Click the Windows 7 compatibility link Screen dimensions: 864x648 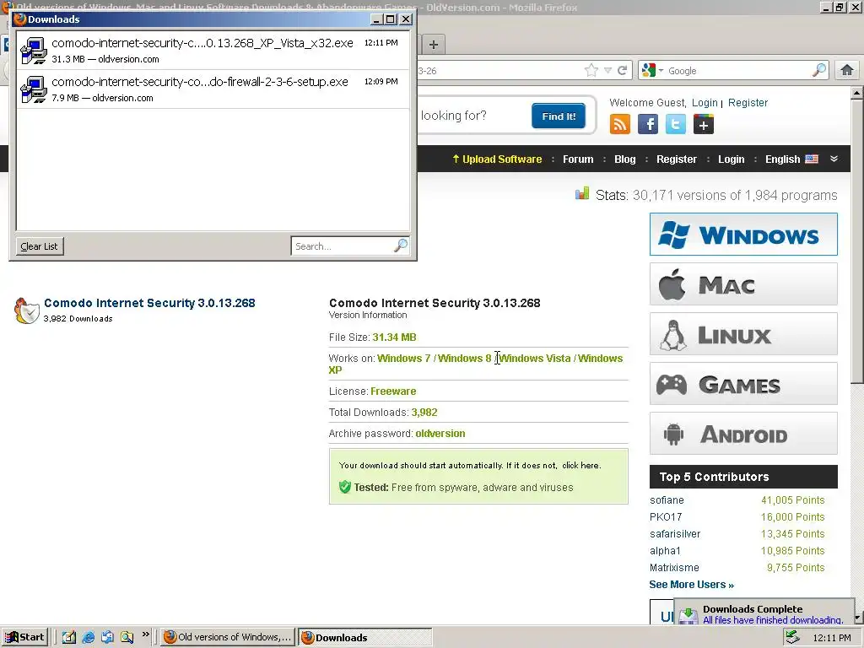click(404, 358)
